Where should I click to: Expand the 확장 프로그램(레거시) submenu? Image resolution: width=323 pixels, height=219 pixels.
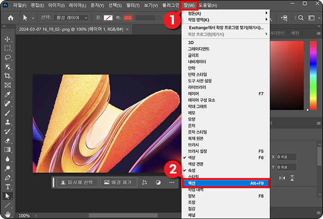226,35
